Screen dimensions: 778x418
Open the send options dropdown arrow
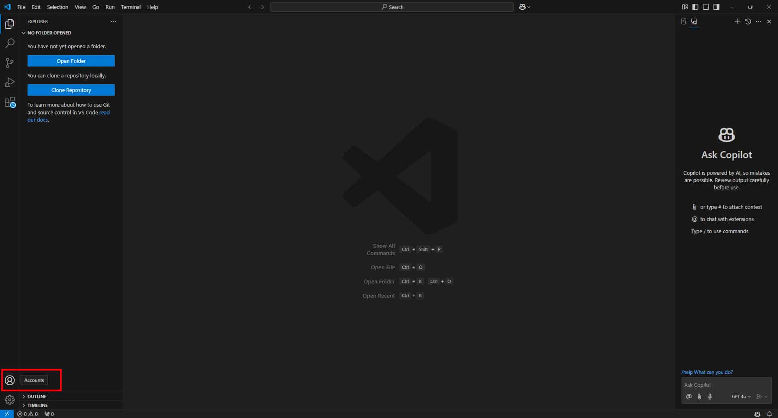[766, 397]
